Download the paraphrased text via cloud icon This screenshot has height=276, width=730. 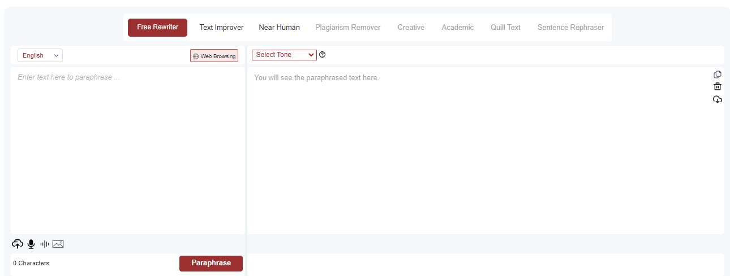coord(718,99)
